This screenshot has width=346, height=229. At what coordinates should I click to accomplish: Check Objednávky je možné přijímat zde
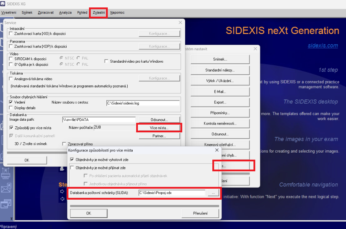point(72,168)
